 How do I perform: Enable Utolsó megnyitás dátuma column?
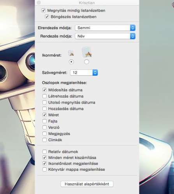pyautogui.click(x=44, y=102)
